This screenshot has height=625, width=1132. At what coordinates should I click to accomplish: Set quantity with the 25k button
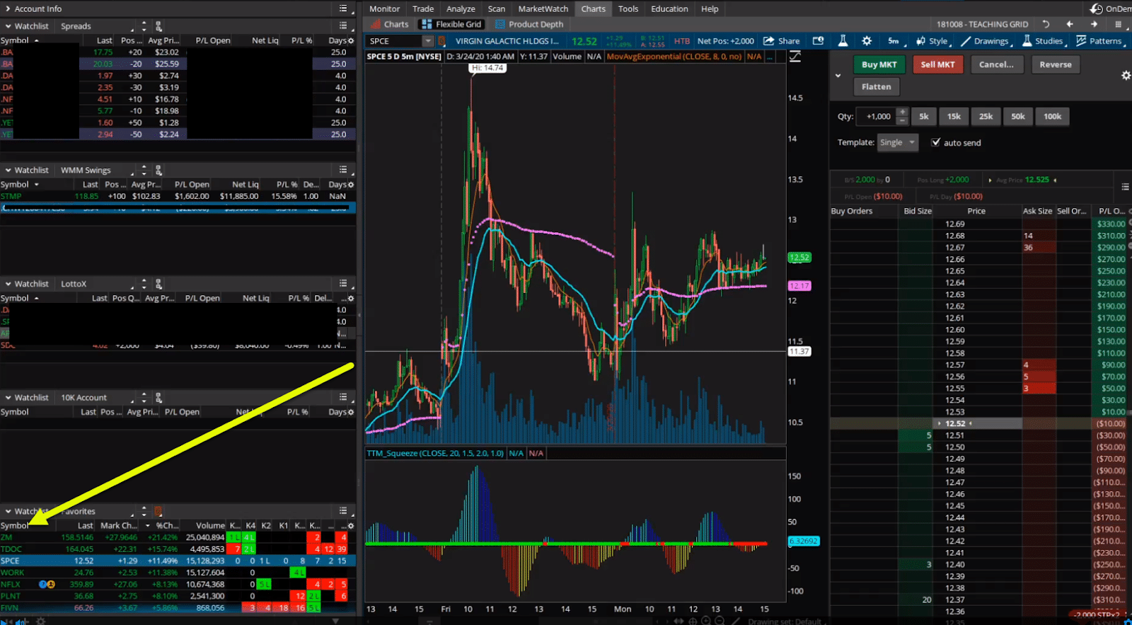pos(986,117)
